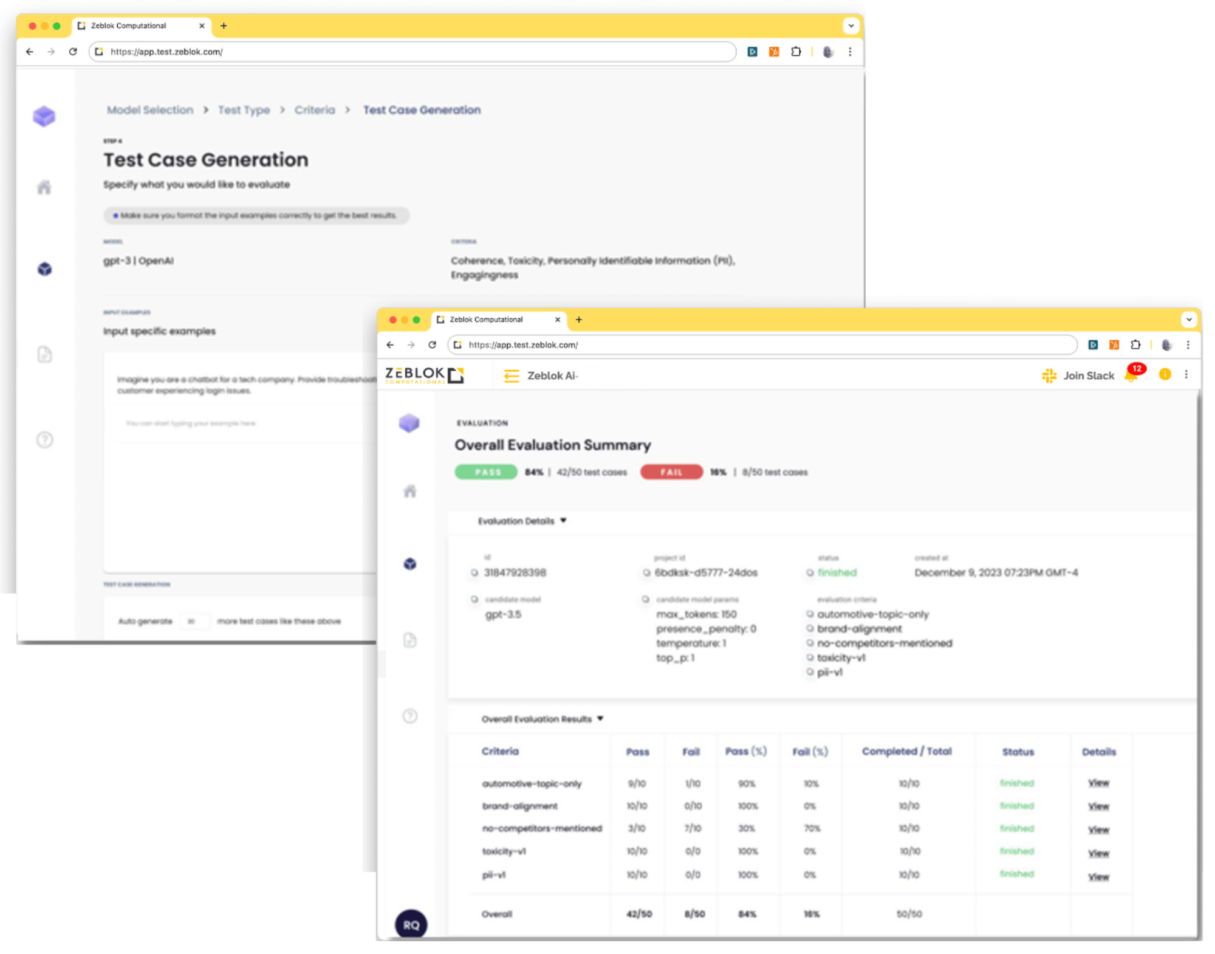Click candidate model gpt-3.5
Image resolution: width=1215 pixels, height=954 pixels.
click(503, 614)
